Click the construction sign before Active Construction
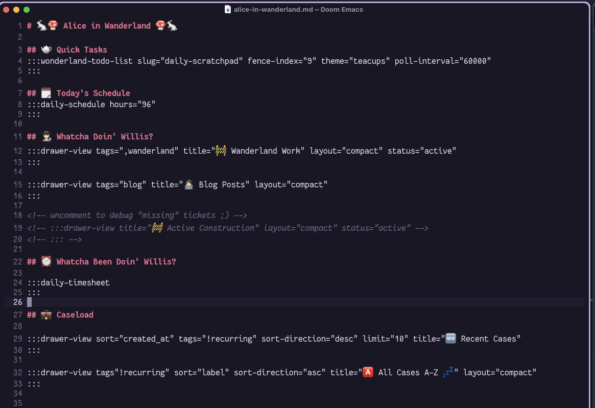The height and width of the screenshot is (408, 595). pos(157,228)
